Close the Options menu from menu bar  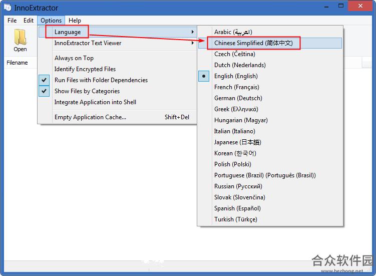51,21
